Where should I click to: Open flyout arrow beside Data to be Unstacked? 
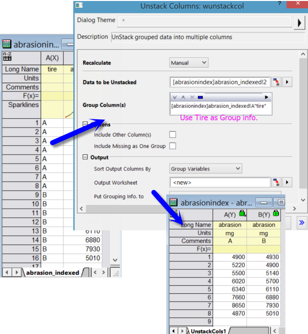(288, 82)
